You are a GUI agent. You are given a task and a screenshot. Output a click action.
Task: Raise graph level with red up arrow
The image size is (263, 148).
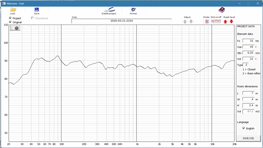coord(225,22)
